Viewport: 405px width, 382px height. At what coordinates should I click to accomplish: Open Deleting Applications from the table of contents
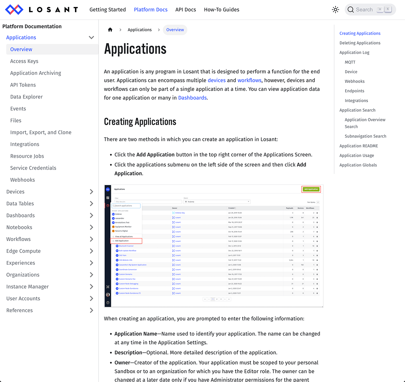click(x=360, y=43)
